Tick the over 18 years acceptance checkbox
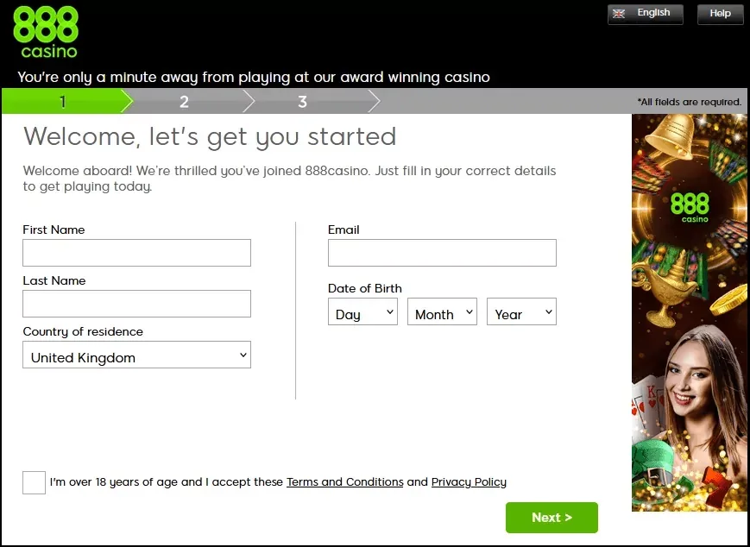Image resolution: width=750 pixels, height=547 pixels. click(34, 482)
